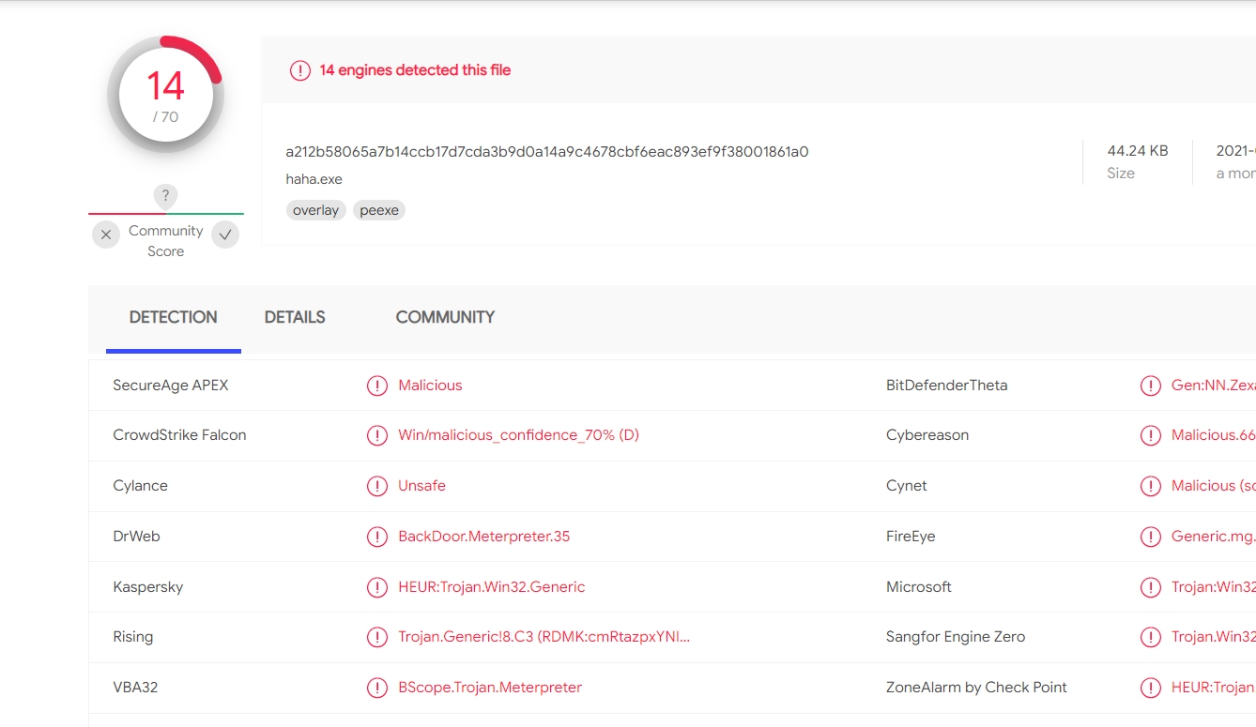
Task: Click the BitDefenderTheta engine name
Action: pos(947,386)
